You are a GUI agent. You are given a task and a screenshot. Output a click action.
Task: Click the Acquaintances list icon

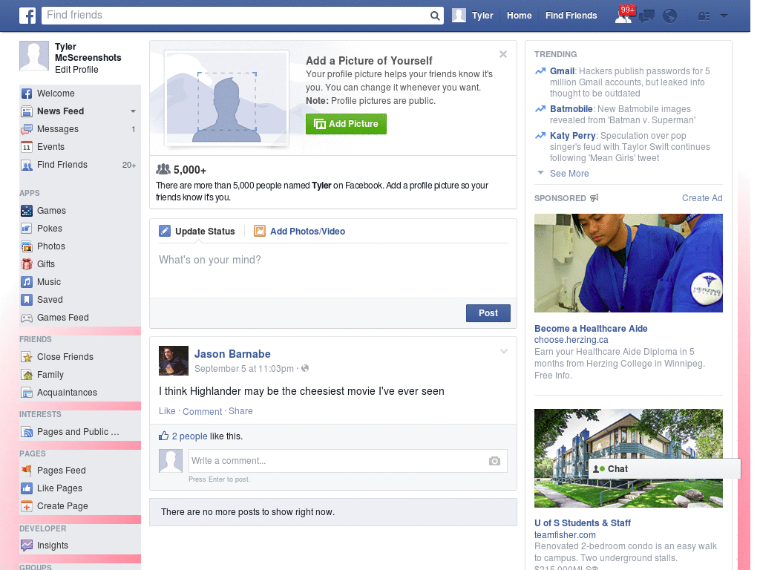point(27,393)
